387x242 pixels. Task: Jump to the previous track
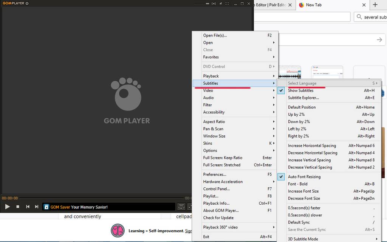point(28,207)
